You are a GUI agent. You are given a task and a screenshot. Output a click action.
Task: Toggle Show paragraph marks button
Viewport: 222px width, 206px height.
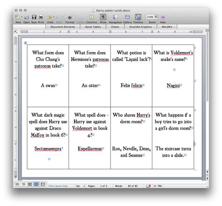click(x=103, y=17)
